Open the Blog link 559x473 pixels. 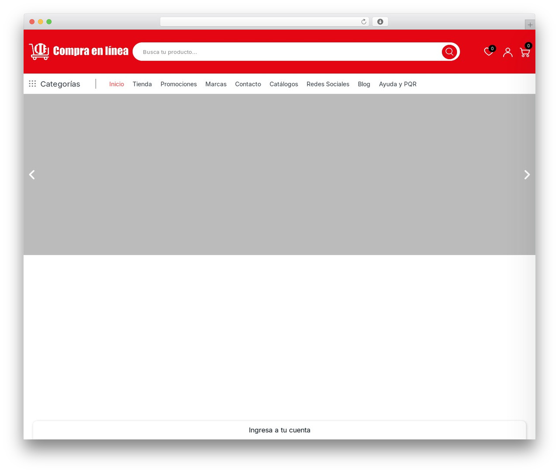pos(364,84)
